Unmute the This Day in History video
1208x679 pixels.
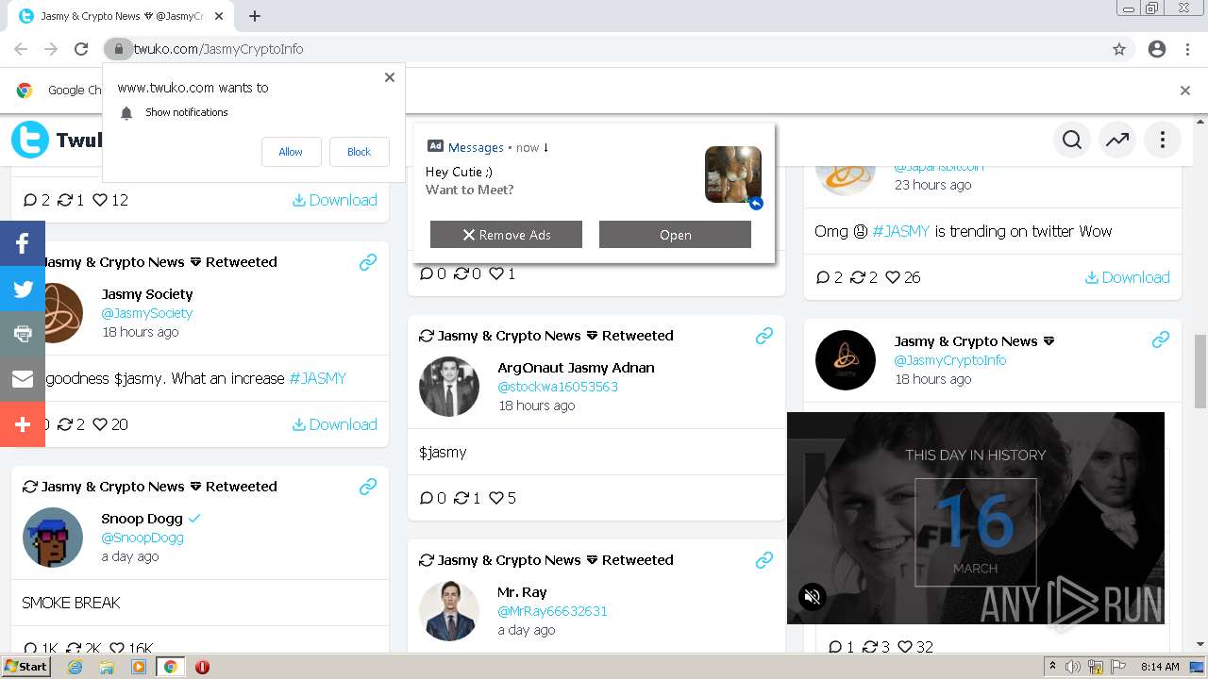[x=813, y=597]
